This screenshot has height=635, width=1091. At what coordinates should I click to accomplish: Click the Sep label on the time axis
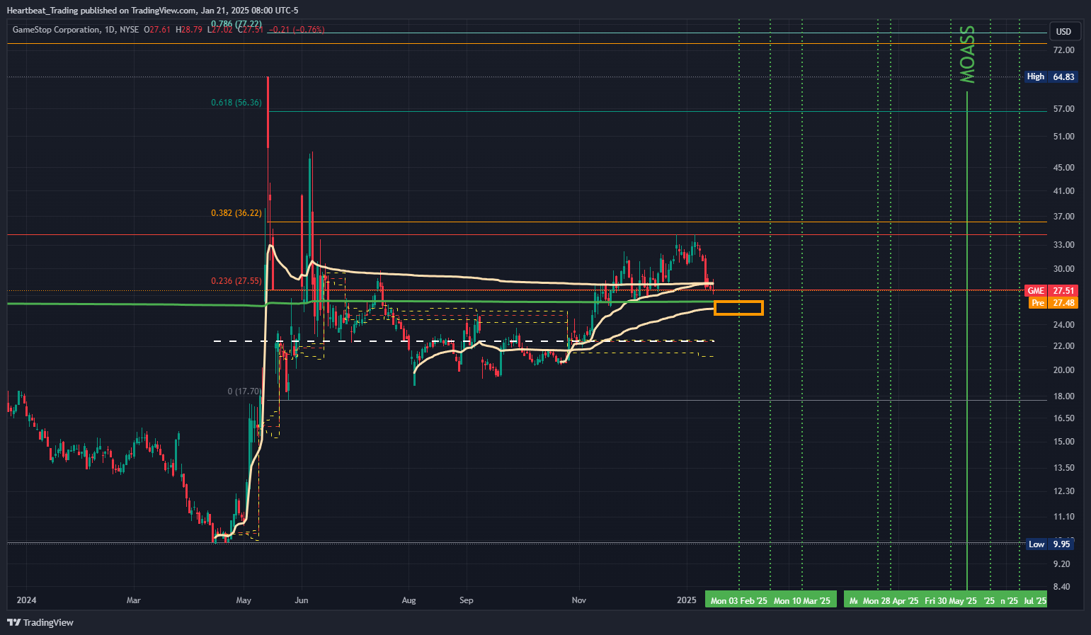coord(466,600)
